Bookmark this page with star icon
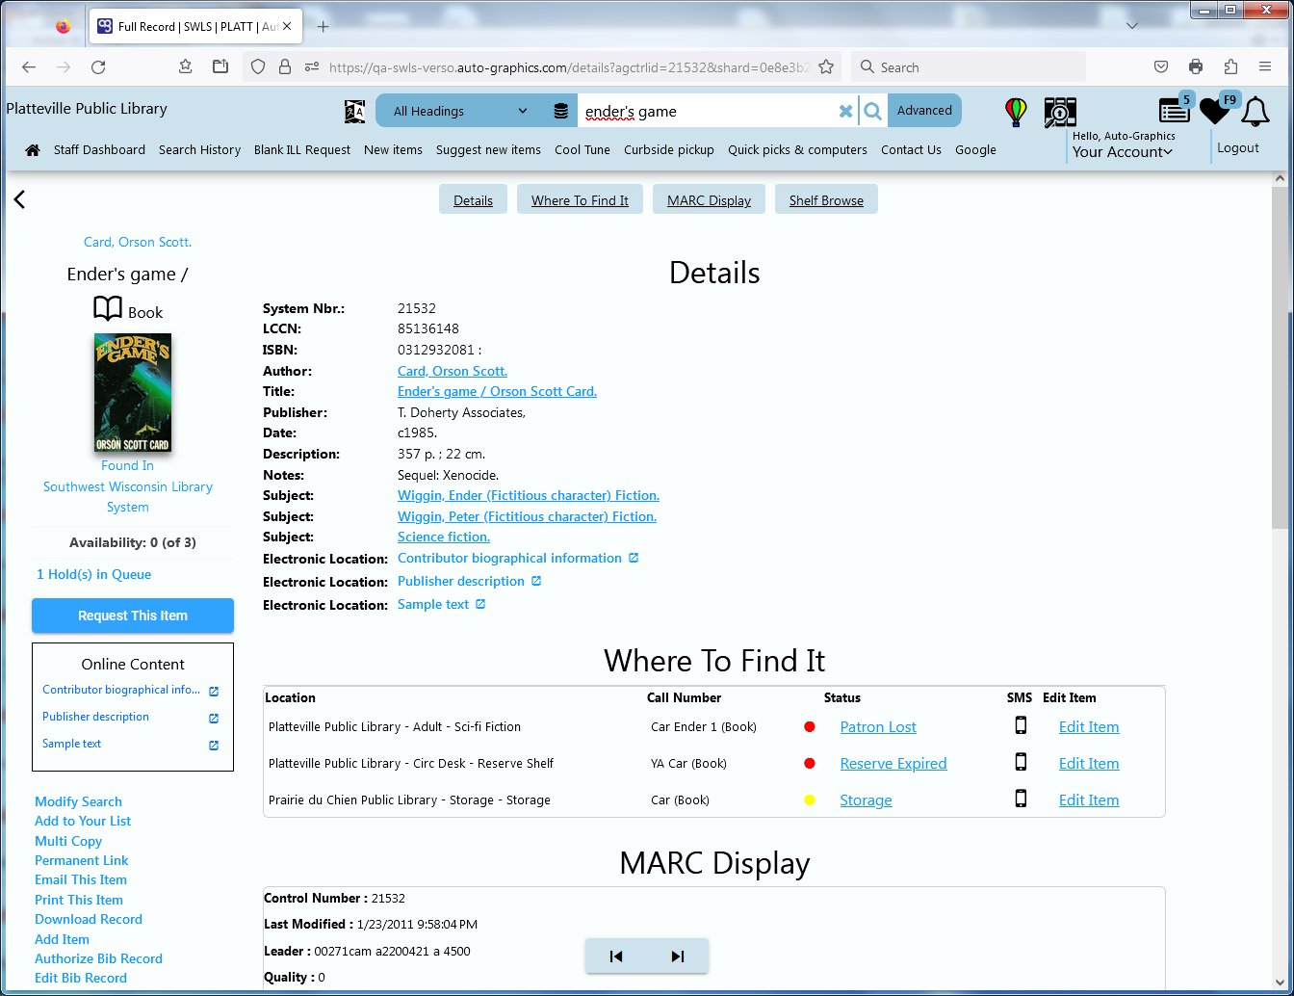Image resolution: width=1294 pixels, height=996 pixels. coord(825,67)
